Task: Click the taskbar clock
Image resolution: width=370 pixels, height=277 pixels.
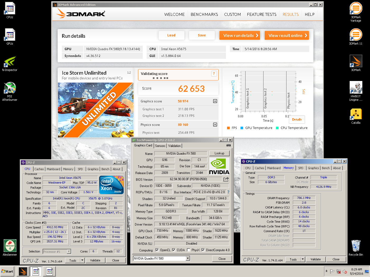Action: 357,271
